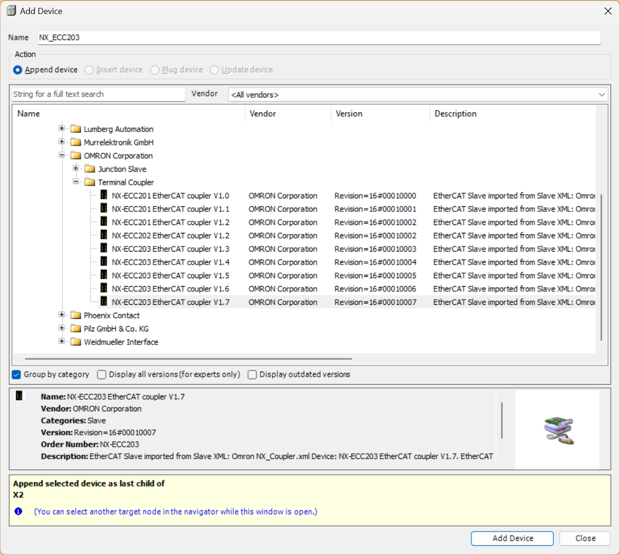Select the Insert device radio button

[x=89, y=70]
